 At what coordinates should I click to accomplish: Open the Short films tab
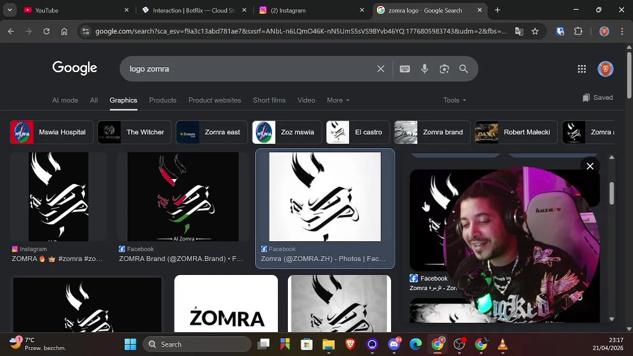point(269,100)
